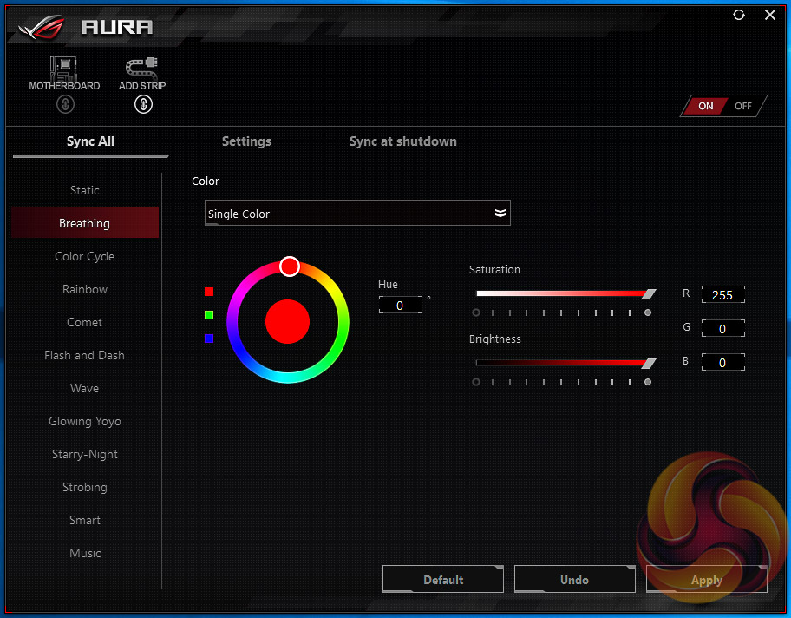
Task: Click the ROG Aura logo
Action: pyautogui.click(x=86, y=26)
